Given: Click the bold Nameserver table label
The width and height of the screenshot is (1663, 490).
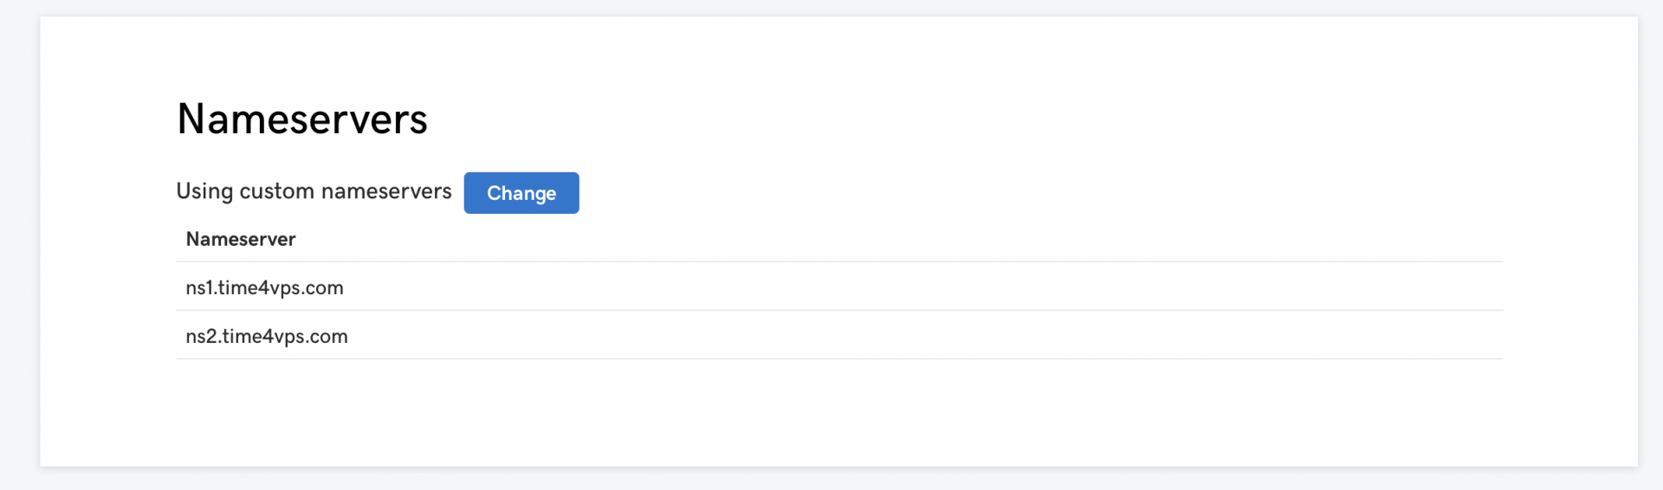Looking at the screenshot, I should click(x=241, y=239).
